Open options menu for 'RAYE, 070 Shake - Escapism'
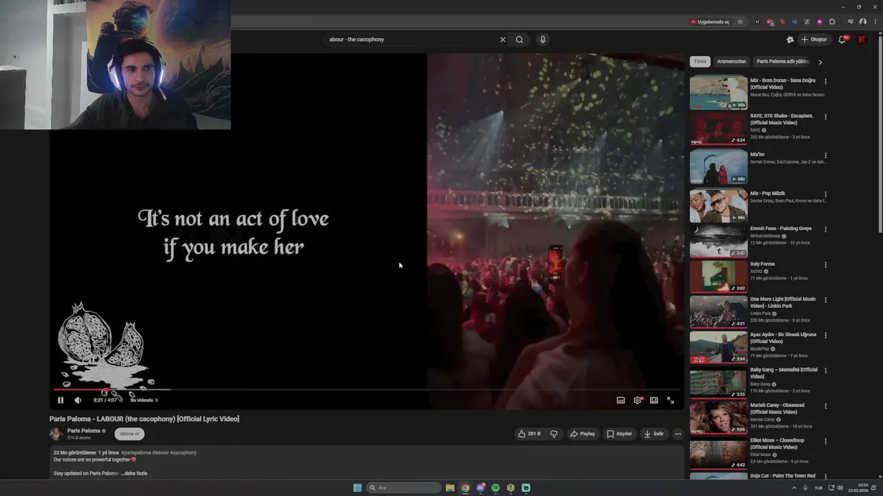Screen dimensions: 883x496 (x=825, y=117)
